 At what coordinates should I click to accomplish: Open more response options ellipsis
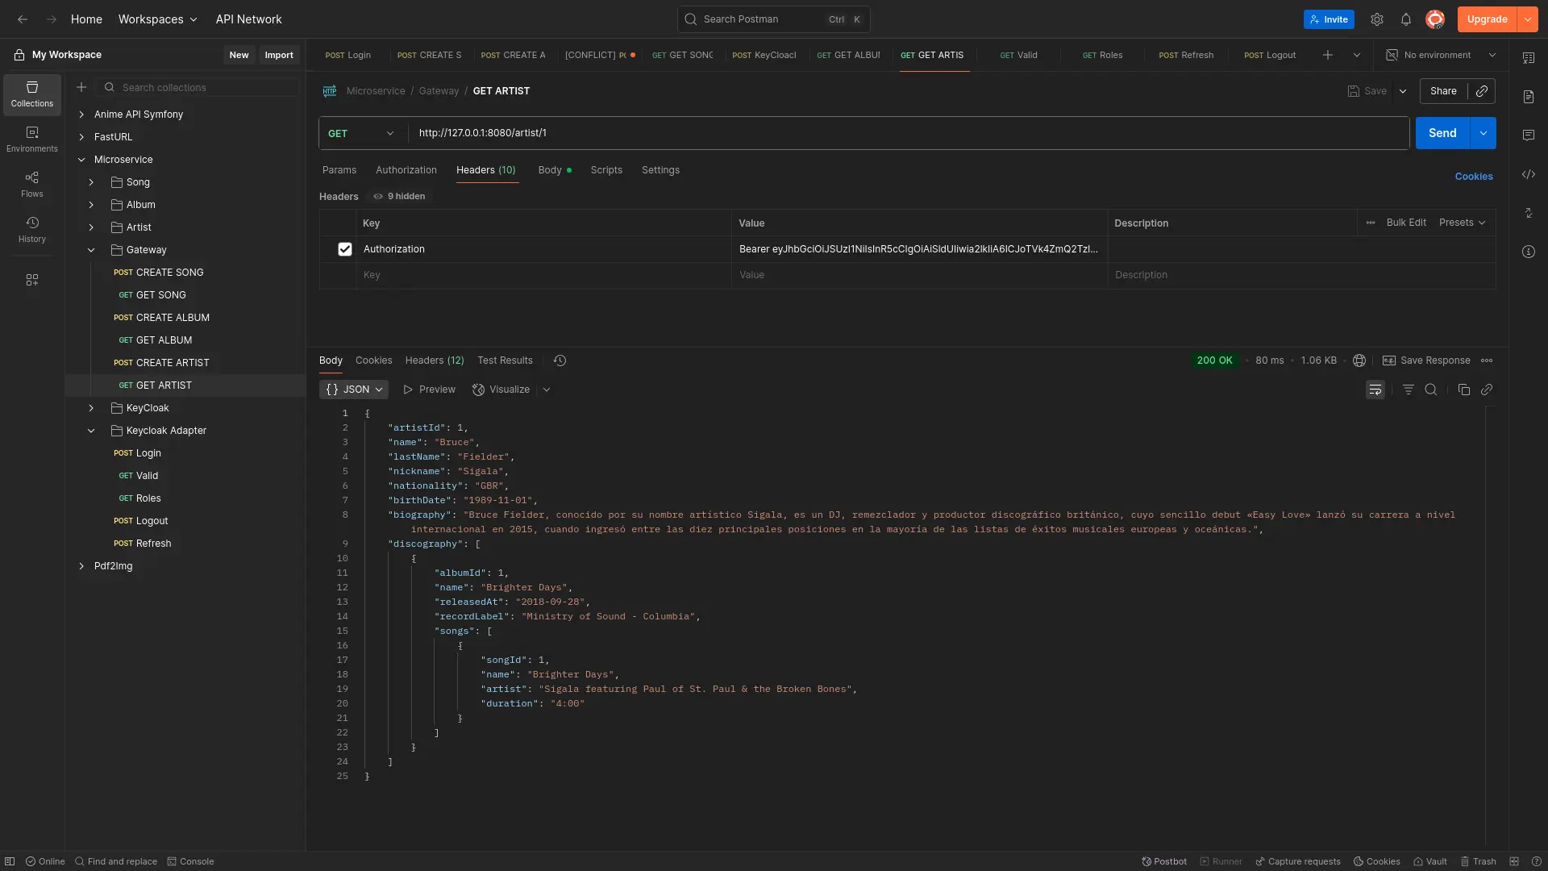[1487, 360]
